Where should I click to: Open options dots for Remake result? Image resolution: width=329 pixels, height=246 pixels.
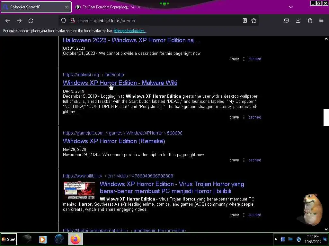tap(244, 160)
